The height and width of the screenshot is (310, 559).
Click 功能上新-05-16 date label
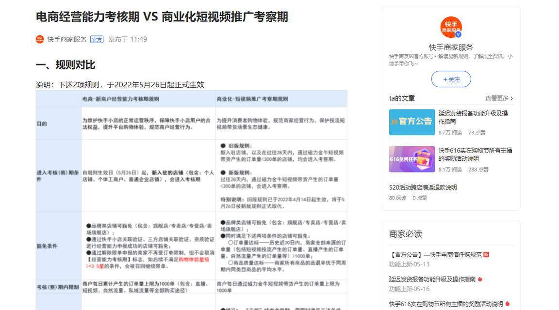[x=409, y=289]
